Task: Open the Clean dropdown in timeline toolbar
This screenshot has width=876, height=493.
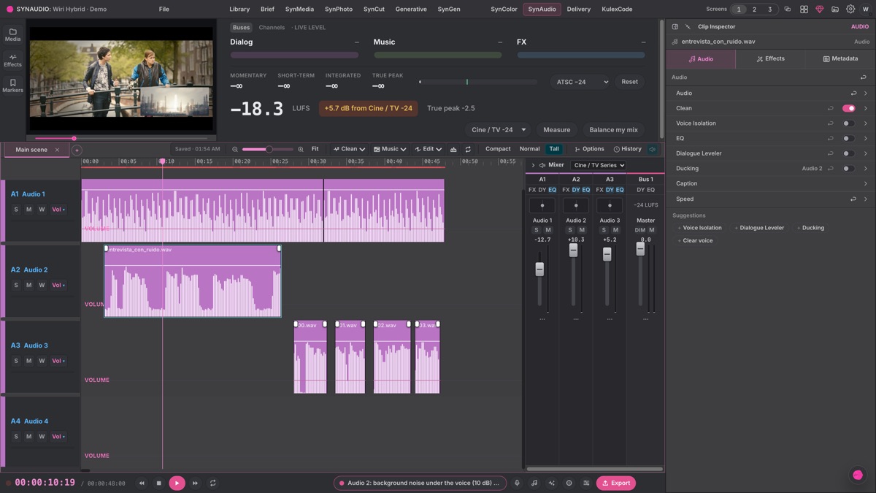Action: point(349,149)
